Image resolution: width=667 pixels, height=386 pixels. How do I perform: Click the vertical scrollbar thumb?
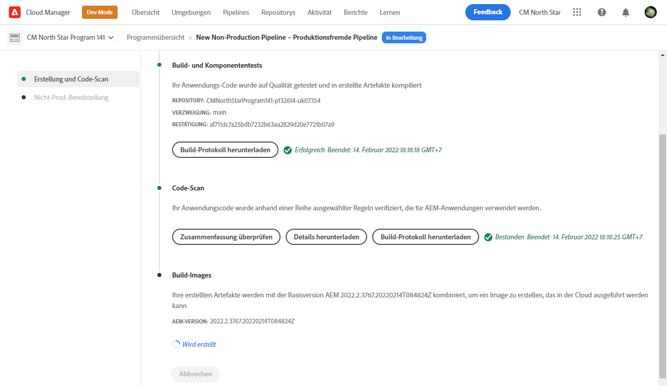[x=662, y=256]
